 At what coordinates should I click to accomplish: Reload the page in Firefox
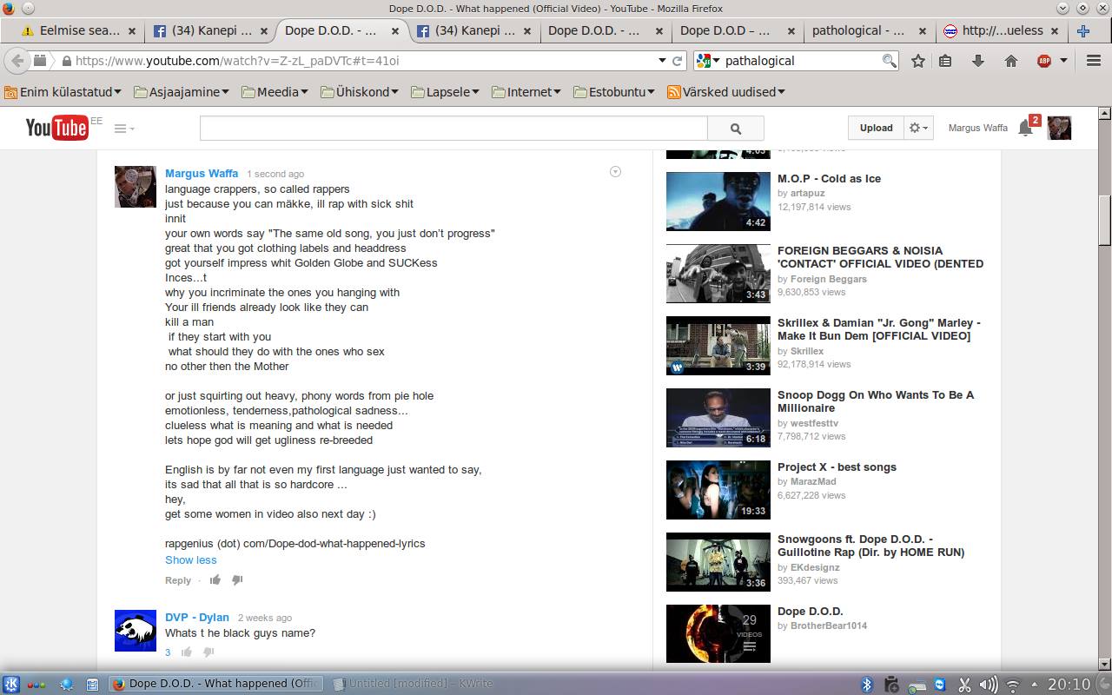pyautogui.click(x=677, y=61)
